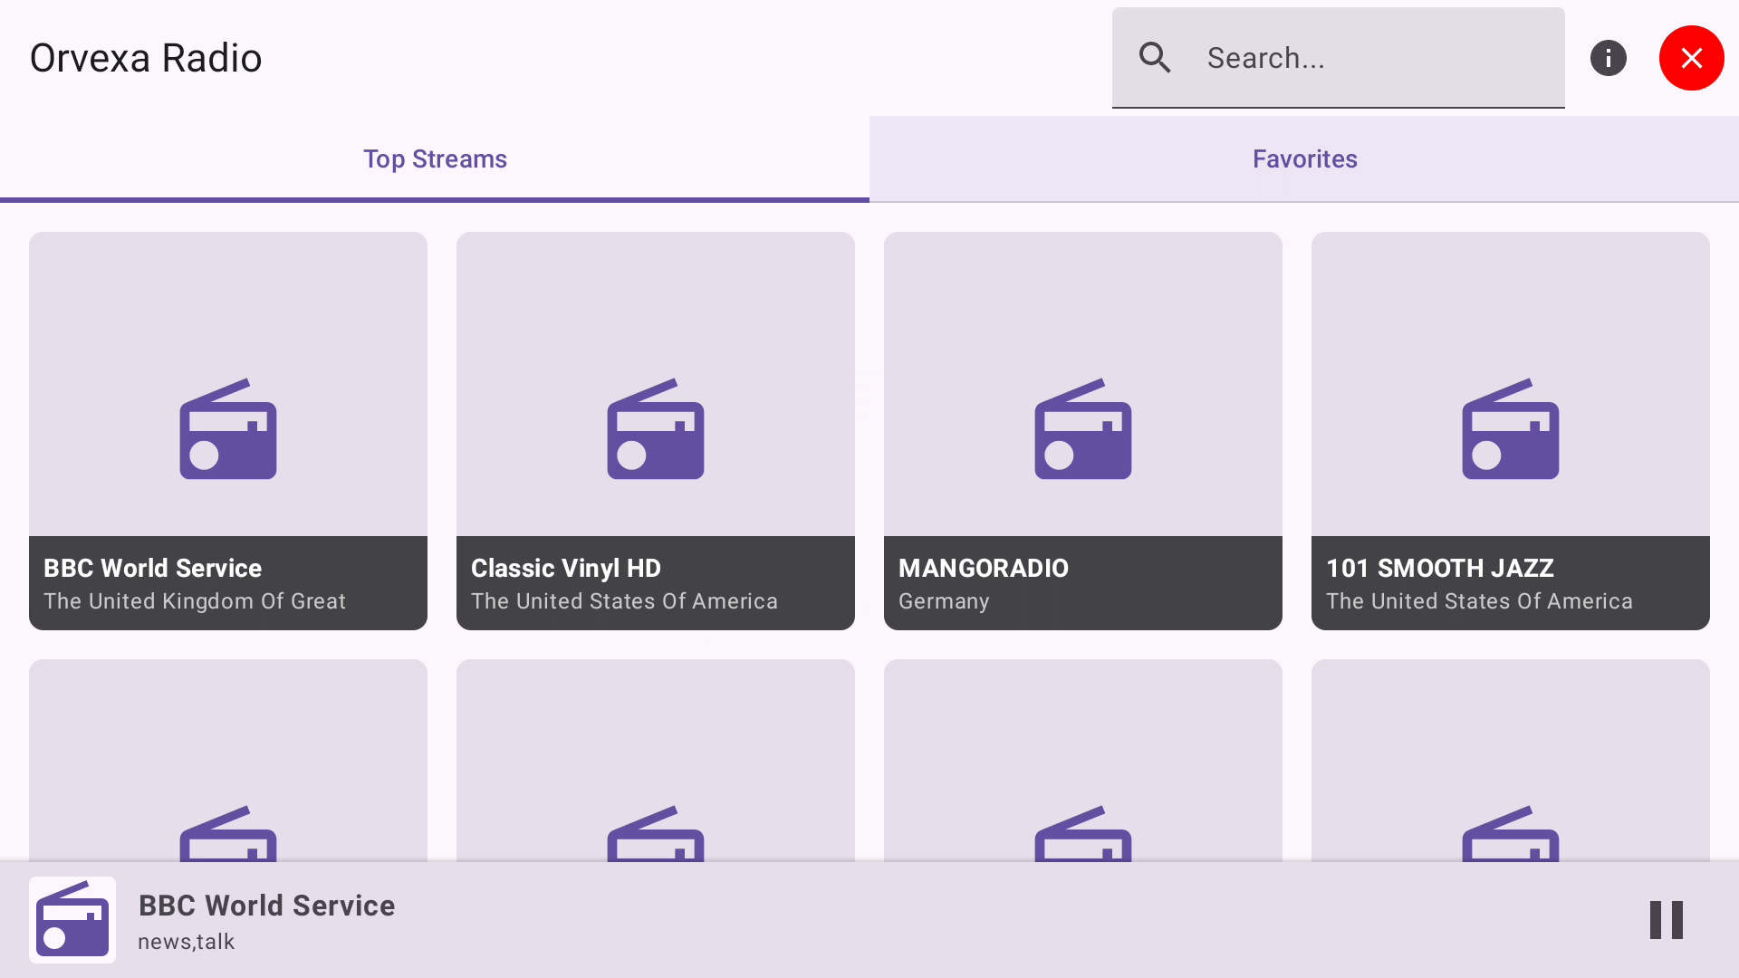Click Classic Vinyl HD's country label
1739x978 pixels.
[x=624, y=601]
